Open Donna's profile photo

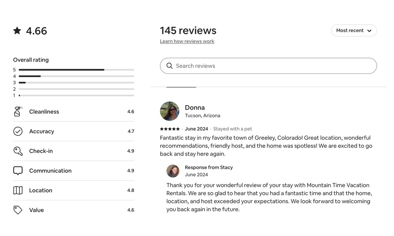pyautogui.click(x=169, y=111)
